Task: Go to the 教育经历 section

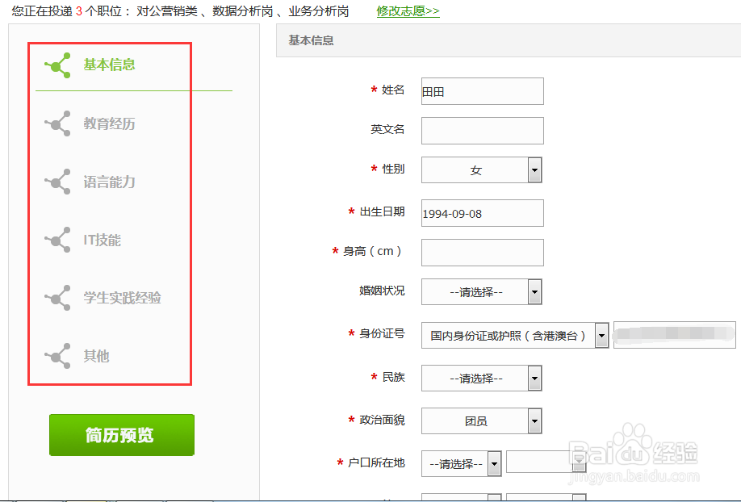Action: [x=109, y=123]
